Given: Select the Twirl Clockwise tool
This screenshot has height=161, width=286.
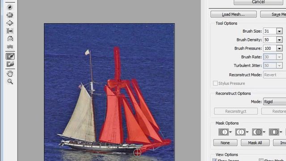Looking at the screenshot, I should tap(10, 7).
